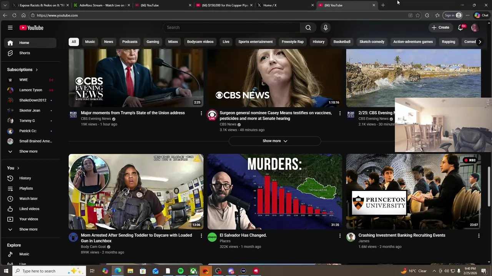The image size is (492, 276).
Task: Start voice search with the microphone icon
Action: (x=326, y=28)
